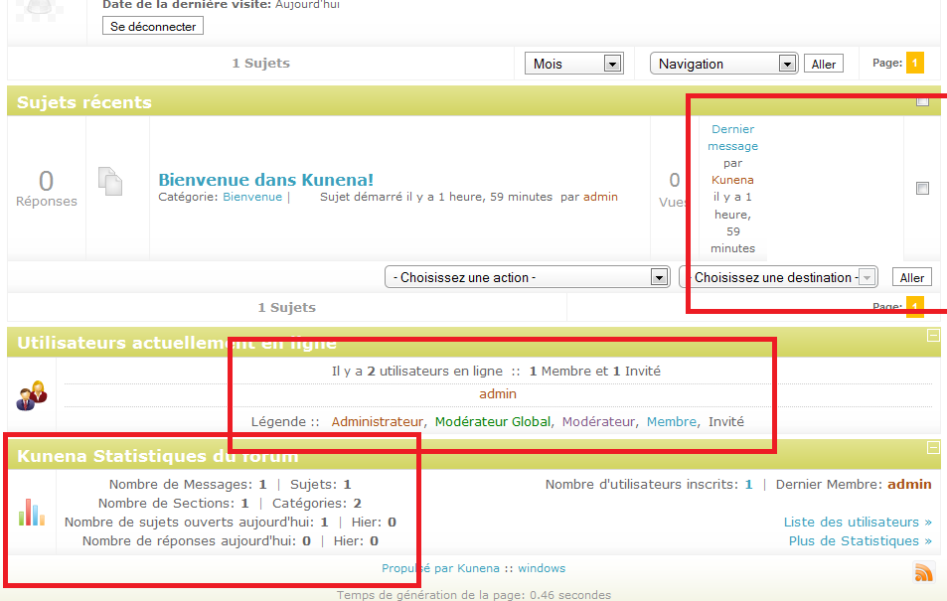The image size is (947, 601).
Task: Click the Dernier message link
Action: pyautogui.click(x=732, y=137)
